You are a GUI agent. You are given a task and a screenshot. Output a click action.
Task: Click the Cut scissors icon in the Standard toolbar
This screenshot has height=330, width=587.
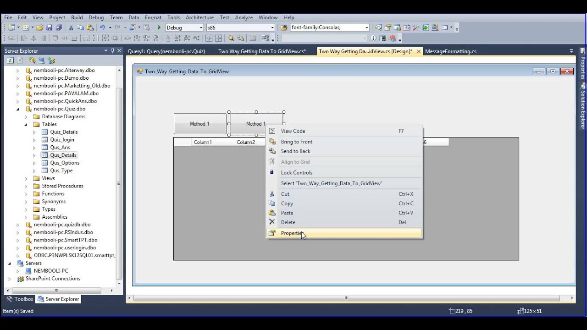pyautogui.click(x=71, y=27)
